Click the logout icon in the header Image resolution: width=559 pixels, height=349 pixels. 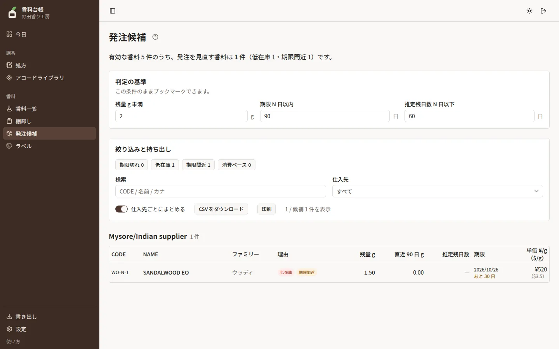pos(543,11)
